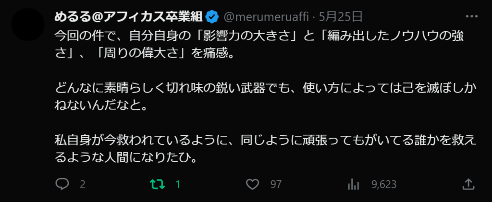Click the retweet count 1
This screenshot has height=202, width=492.
(x=178, y=184)
